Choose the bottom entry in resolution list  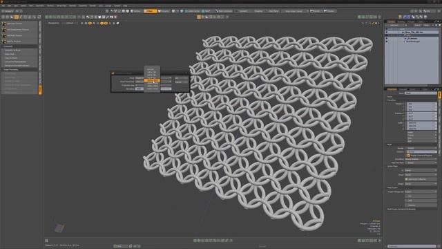pos(152,89)
